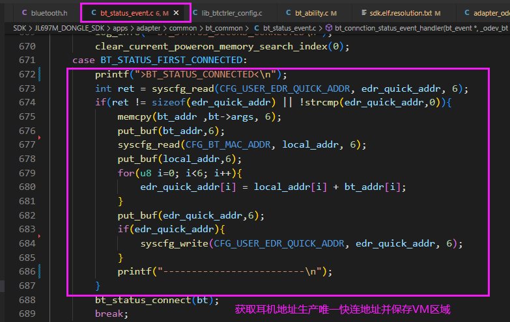
Task: Click line number 671 in gutter
Action: 27,60
